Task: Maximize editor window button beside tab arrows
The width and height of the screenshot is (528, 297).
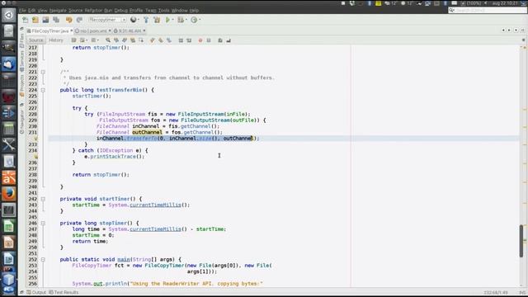Action: coord(522,31)
